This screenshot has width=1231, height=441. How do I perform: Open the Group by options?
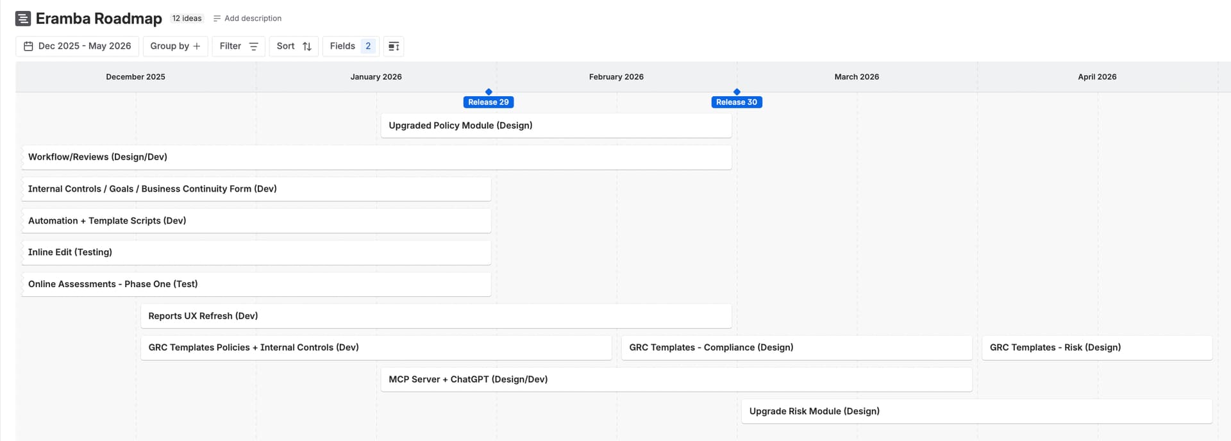[175, 46]
